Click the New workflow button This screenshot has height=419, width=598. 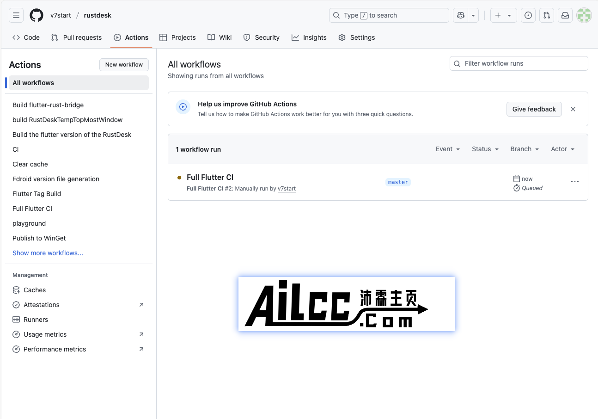click(x=124, y=65)
